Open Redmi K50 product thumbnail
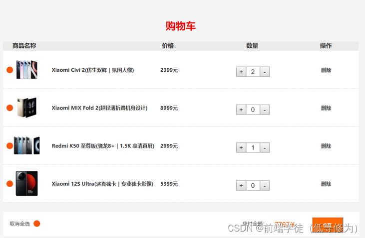365x238 pixels. click(x=27, y=145)
